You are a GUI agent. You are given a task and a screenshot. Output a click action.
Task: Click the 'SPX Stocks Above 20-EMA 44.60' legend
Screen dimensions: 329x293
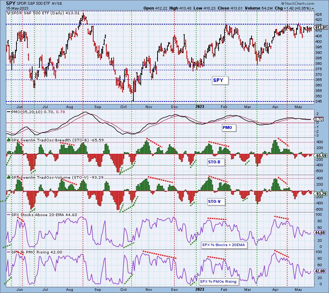[x=44, y=215]
